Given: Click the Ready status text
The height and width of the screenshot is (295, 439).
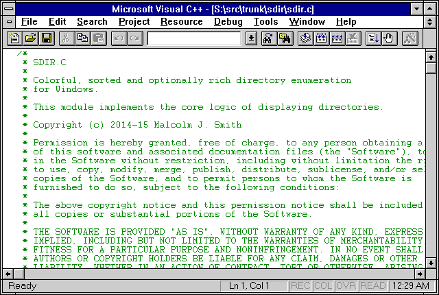Looking at the screenshot, I should pos(23,286).
